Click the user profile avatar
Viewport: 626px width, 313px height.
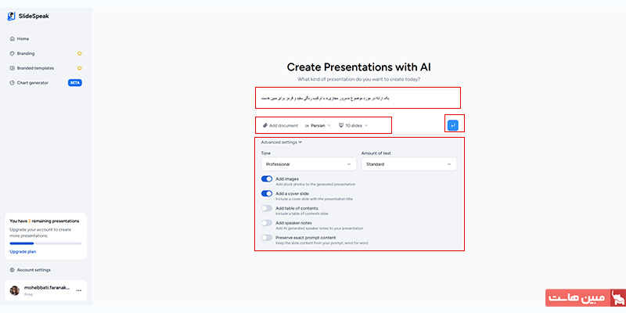click(x=15, y=290)
